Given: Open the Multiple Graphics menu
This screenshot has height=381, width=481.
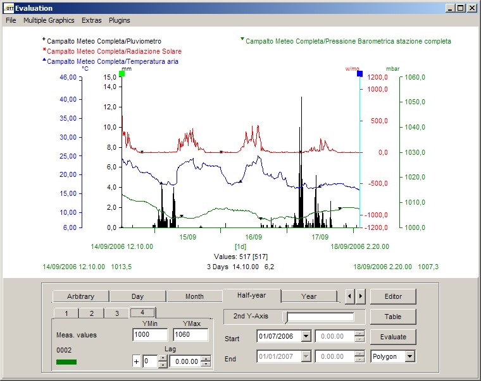Looking at the screenshot, I should [x=49, y=20].
